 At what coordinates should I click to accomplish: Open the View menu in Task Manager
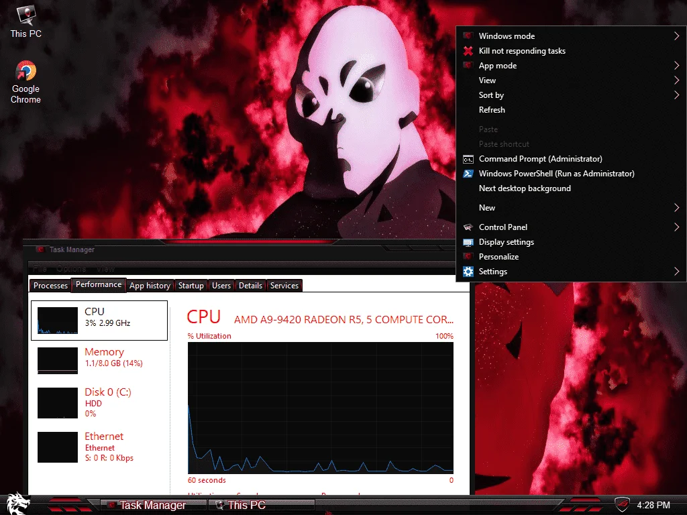105,268
